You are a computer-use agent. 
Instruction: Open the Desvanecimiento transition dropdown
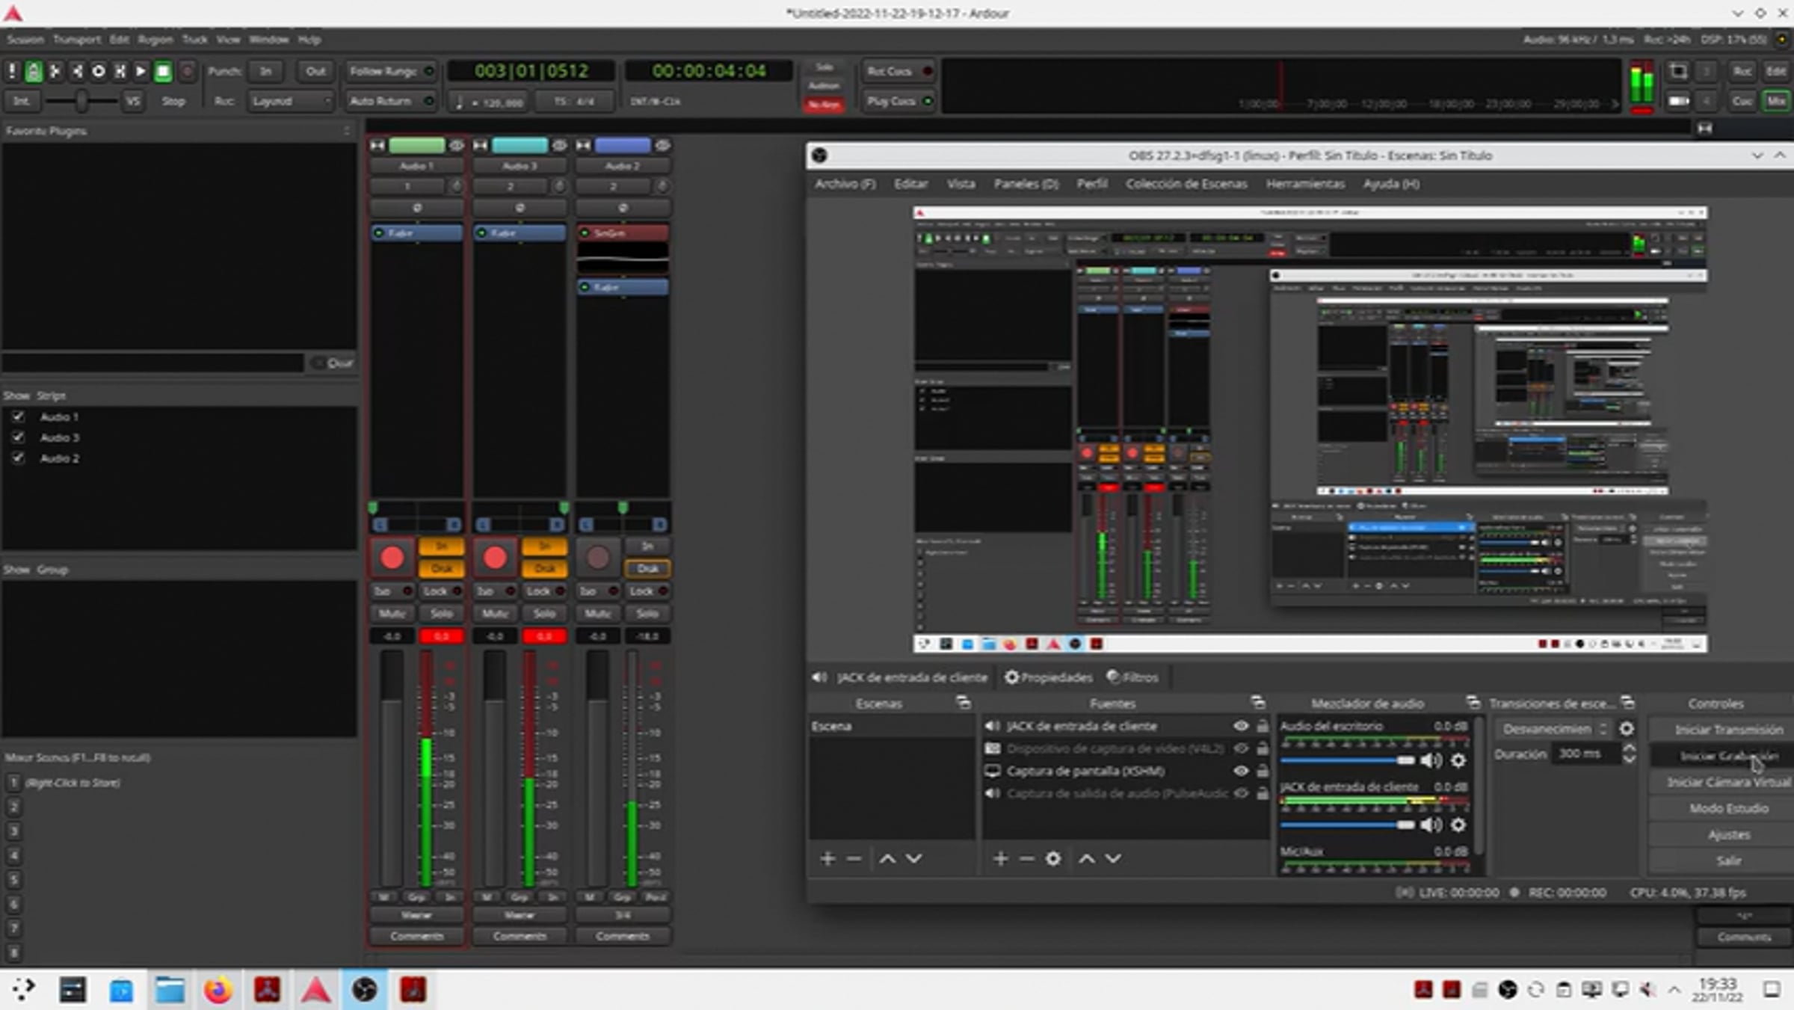point(1553,729)
